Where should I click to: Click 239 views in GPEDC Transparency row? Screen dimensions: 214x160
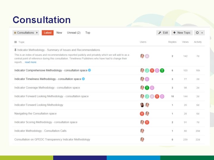pyautogui.click(x=185, y=140)
